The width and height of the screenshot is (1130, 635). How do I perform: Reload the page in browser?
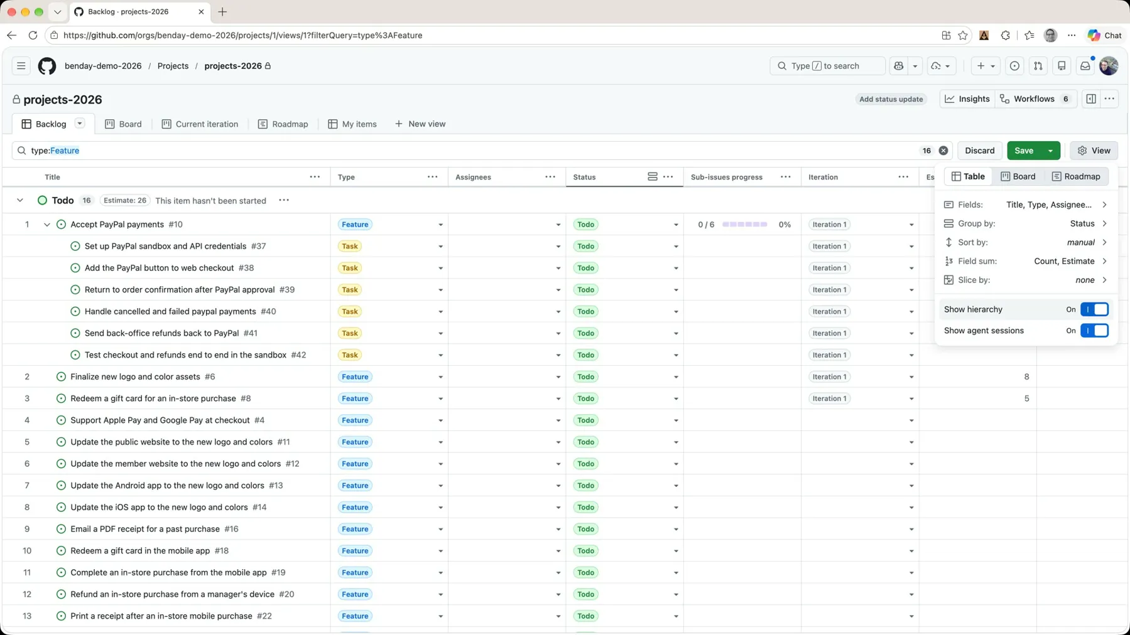pos(33,35)
